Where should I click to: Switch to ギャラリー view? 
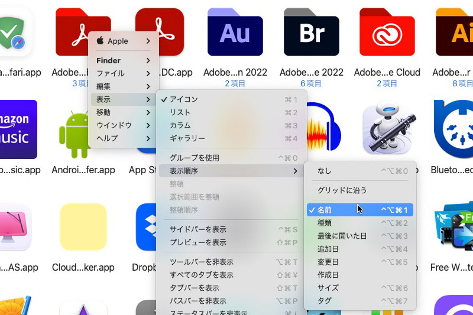(x=231, y=138)
